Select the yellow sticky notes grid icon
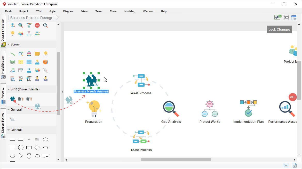 [x=21, y=62]
